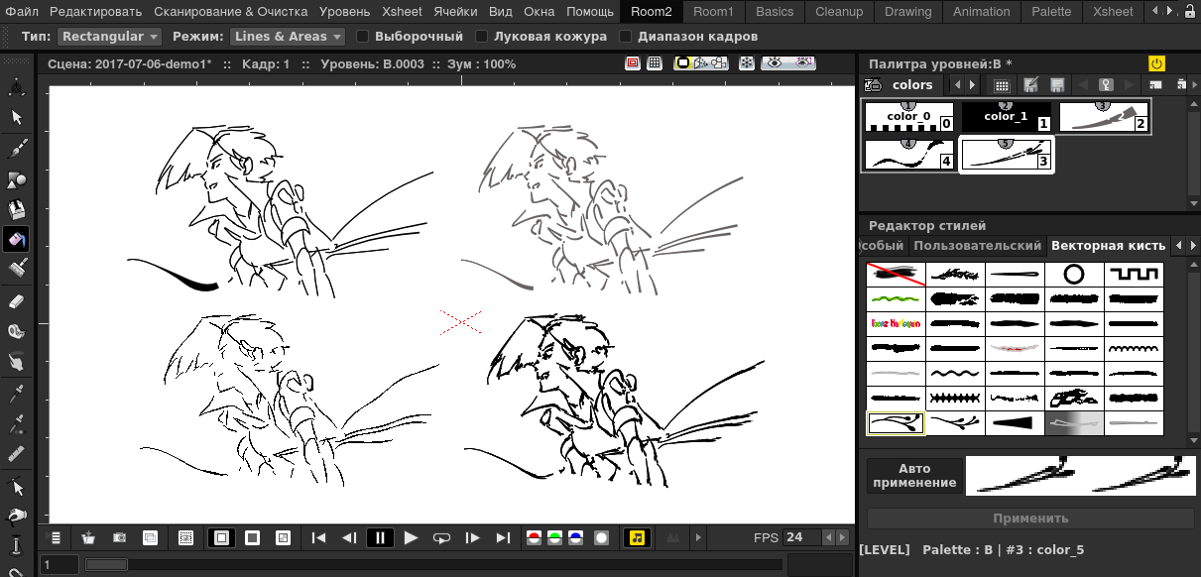This screenshot has width=1201, height=577.
Task: Select the Style Picker eyedropper tool
Action: [16, 394]
